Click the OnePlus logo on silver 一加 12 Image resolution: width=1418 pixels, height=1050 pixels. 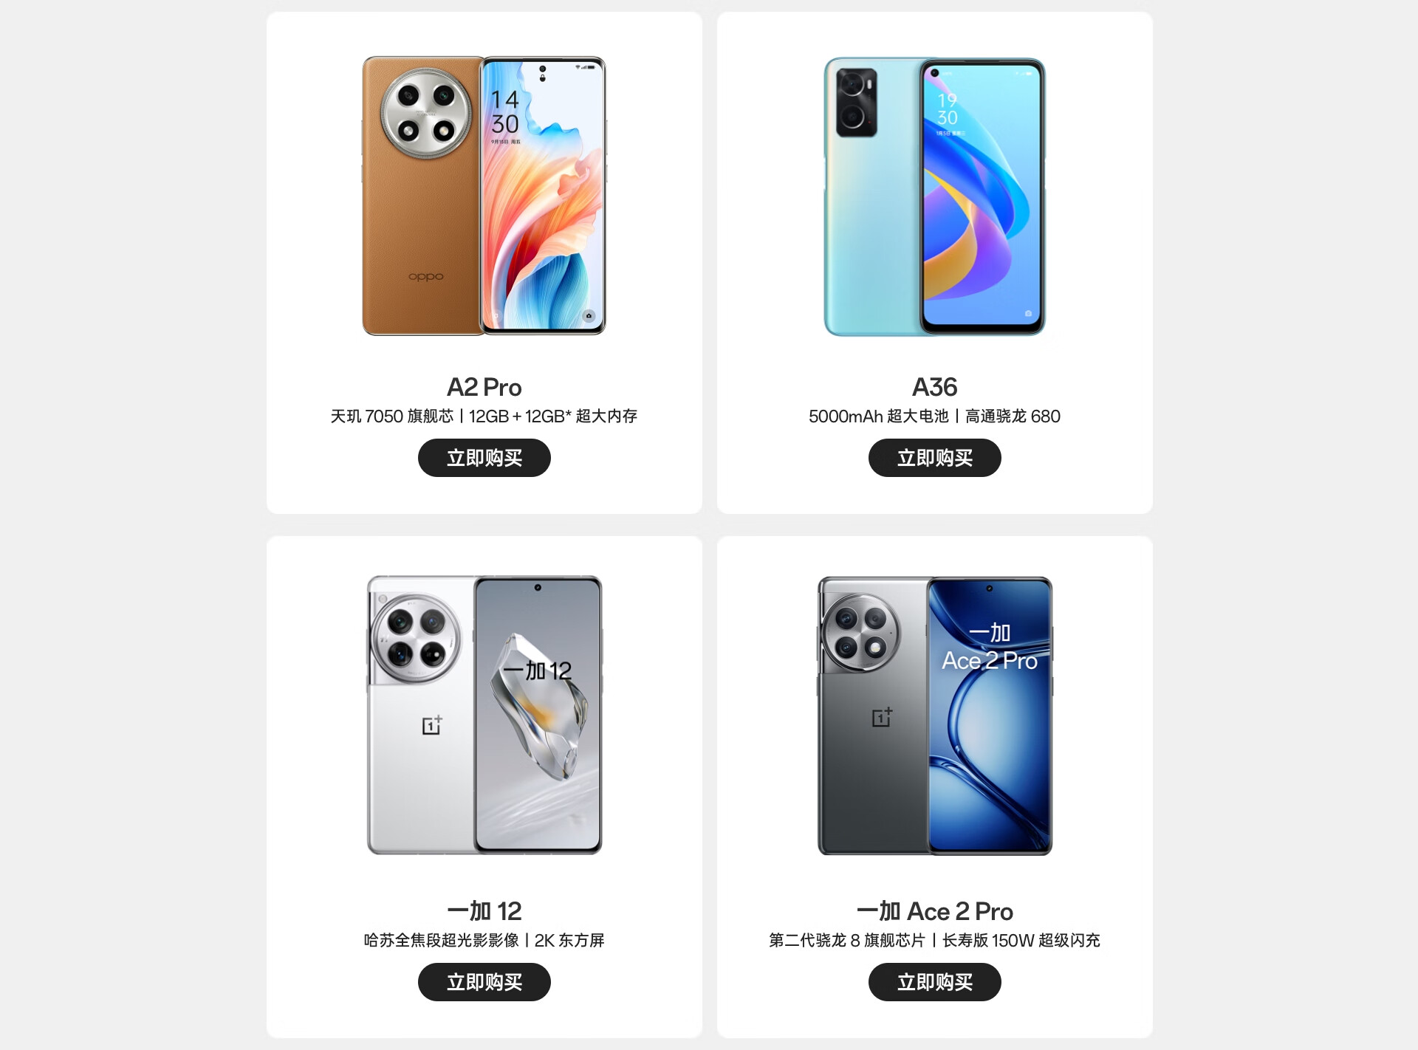(432, 725)
